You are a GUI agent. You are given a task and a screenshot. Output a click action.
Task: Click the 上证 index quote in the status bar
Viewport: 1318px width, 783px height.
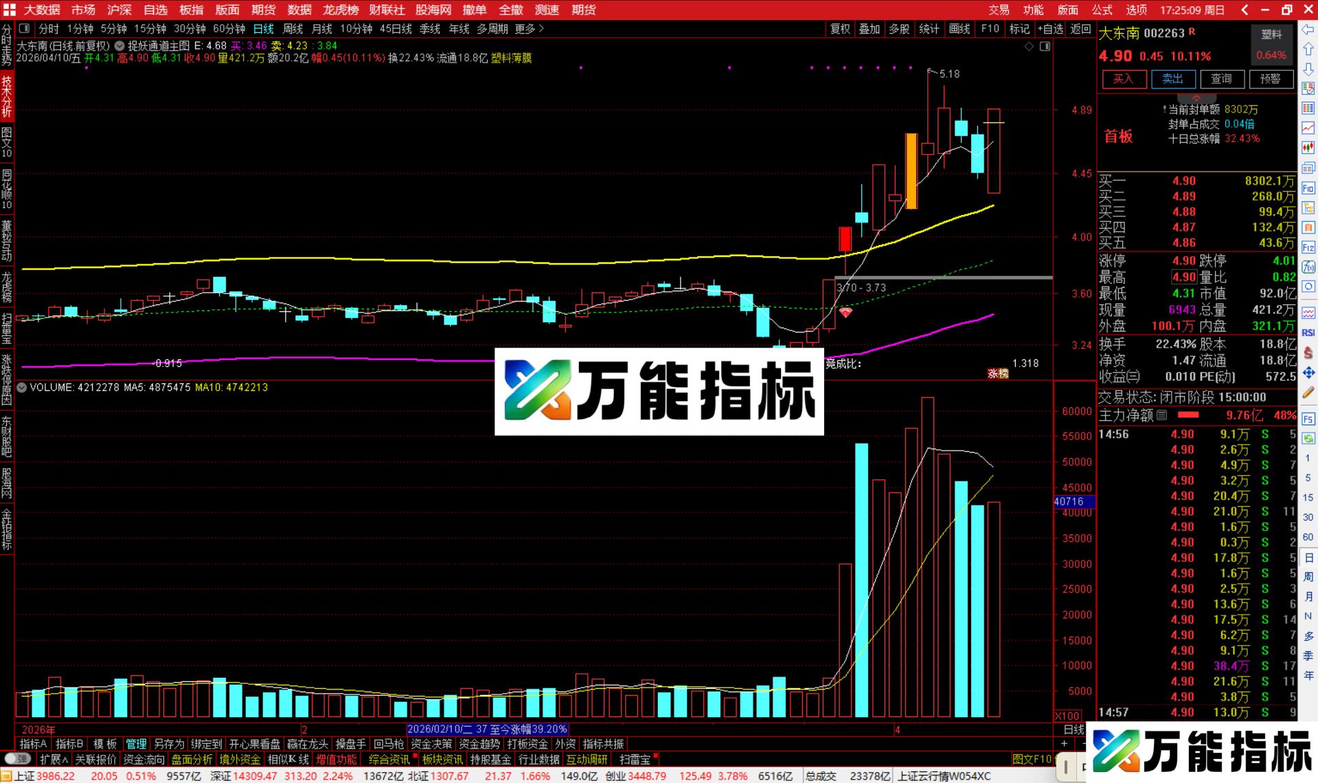pos(38,775)
